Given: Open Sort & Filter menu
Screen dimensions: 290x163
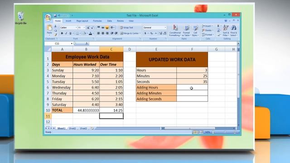Looking at the screenshot, I should pyautogui.click(x=226, y=30).
